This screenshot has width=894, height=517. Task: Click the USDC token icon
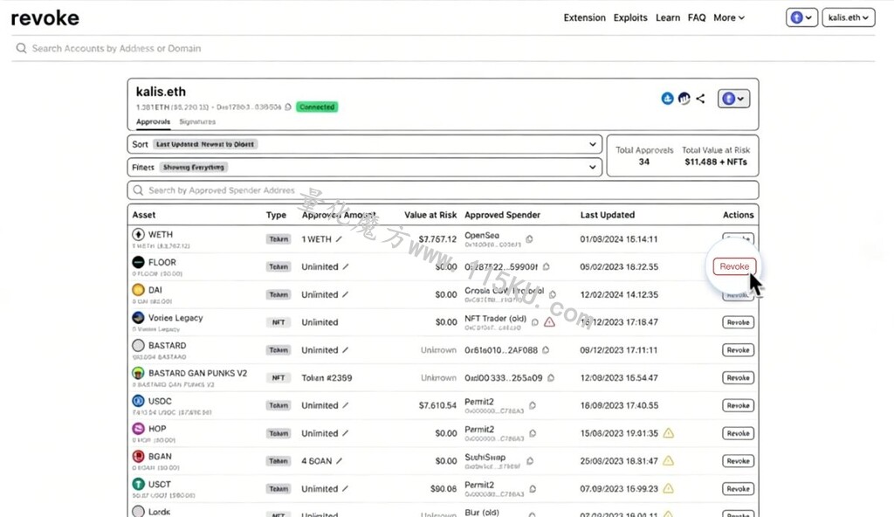(138, 401)
